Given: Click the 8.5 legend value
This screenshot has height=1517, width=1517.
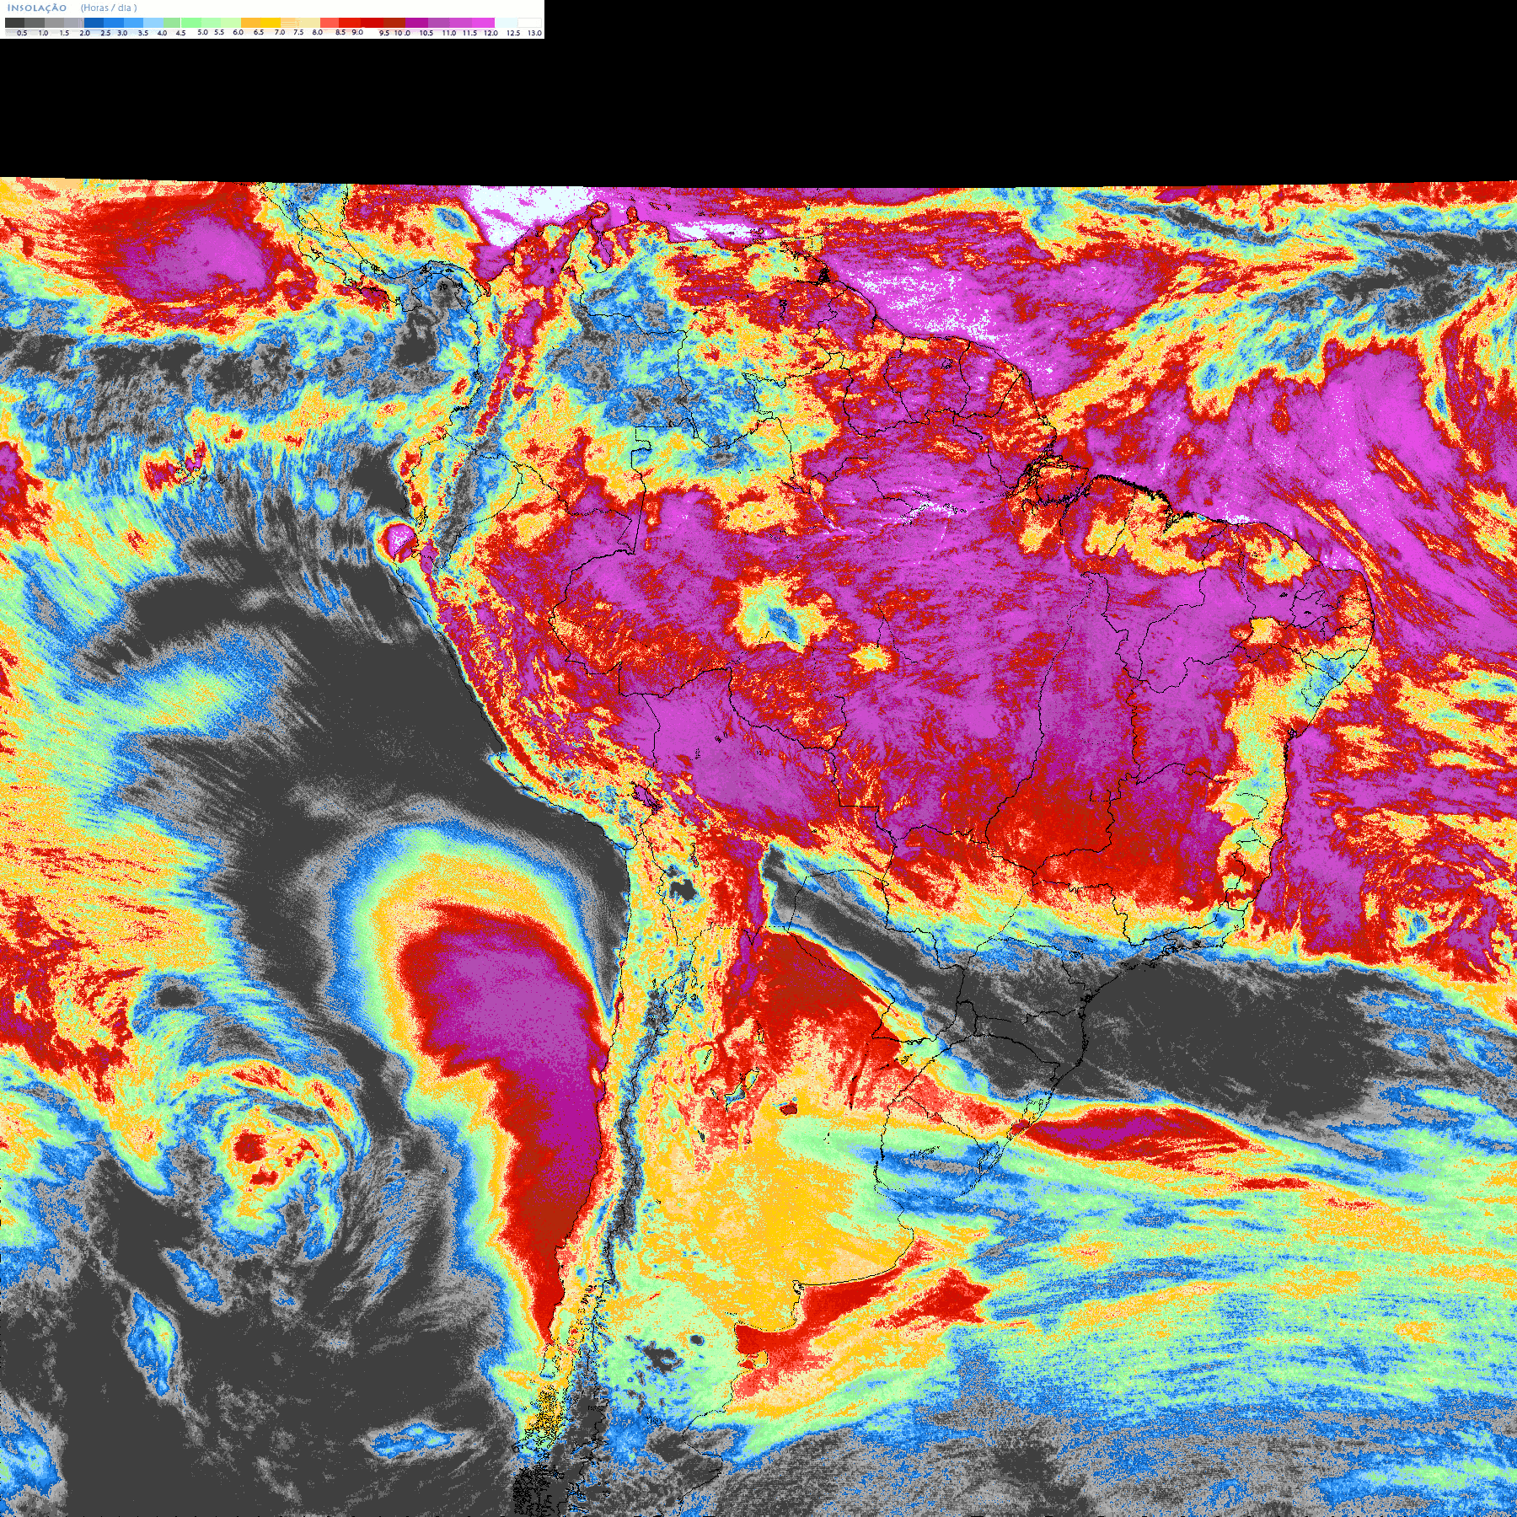Looking at the screenshot, I should pyautogui.click(x=340, y=32).
